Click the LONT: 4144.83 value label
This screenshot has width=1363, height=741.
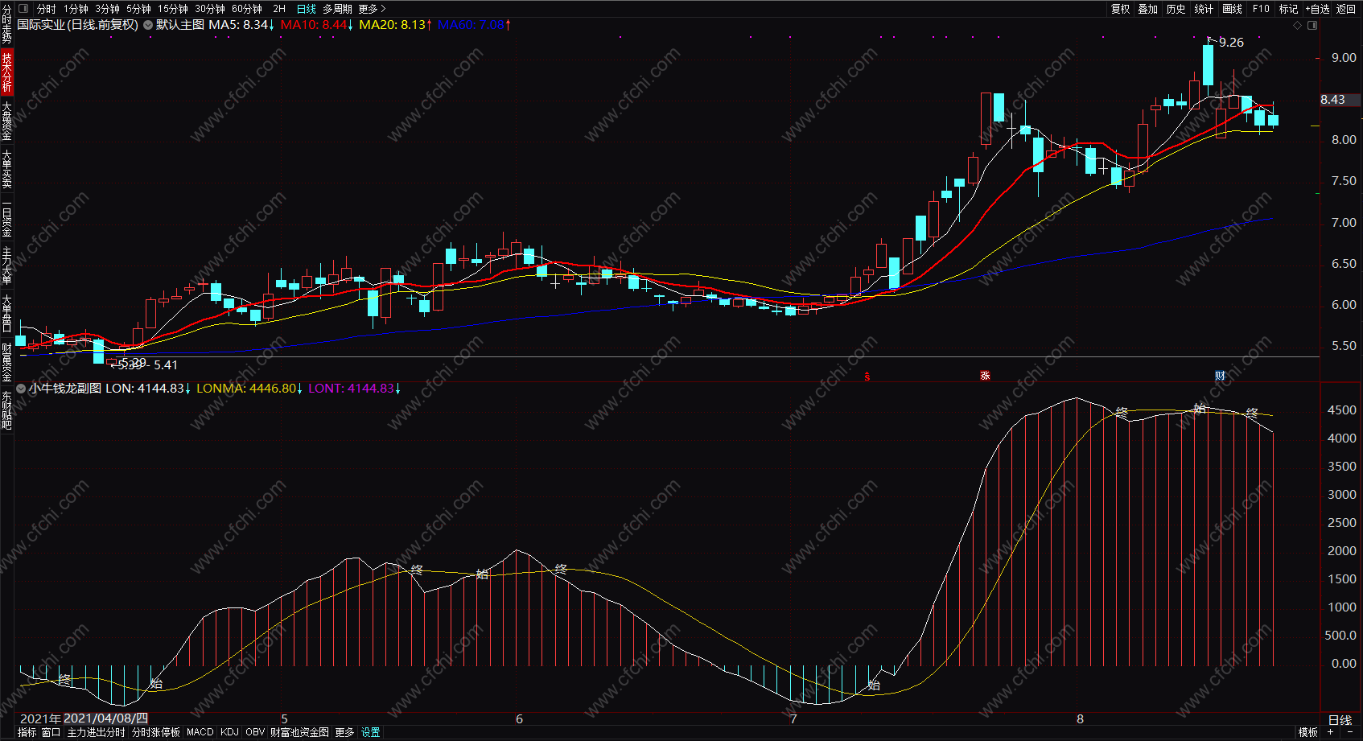[x=354, y=389]
